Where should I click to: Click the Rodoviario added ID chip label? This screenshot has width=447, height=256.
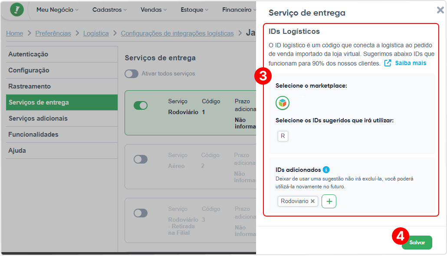[x=295, y=201]
